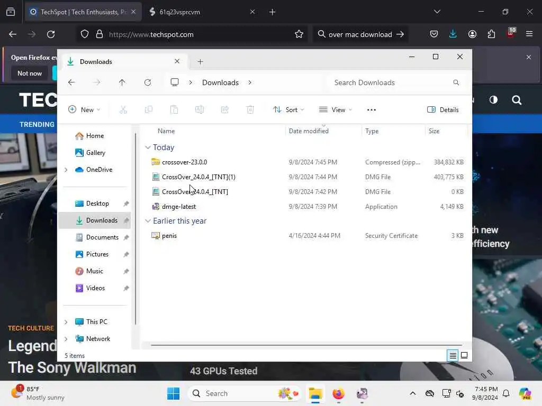Click the This PC monitor icon in address bar
The height and width of the screenshot is (406, 542).
pos(175,82)
